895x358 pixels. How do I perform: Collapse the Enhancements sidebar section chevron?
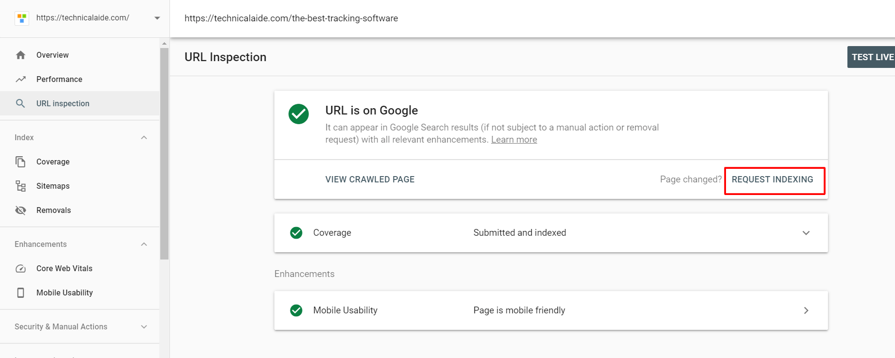pos(144,244)
